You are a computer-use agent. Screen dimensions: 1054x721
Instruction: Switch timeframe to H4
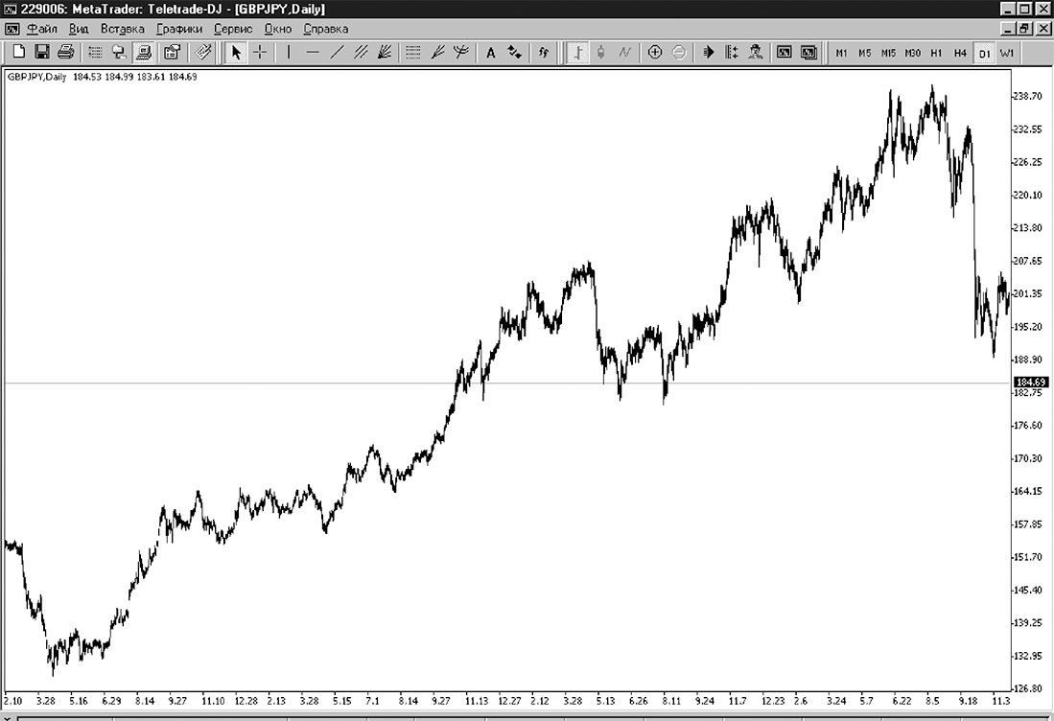click(960, 53)
